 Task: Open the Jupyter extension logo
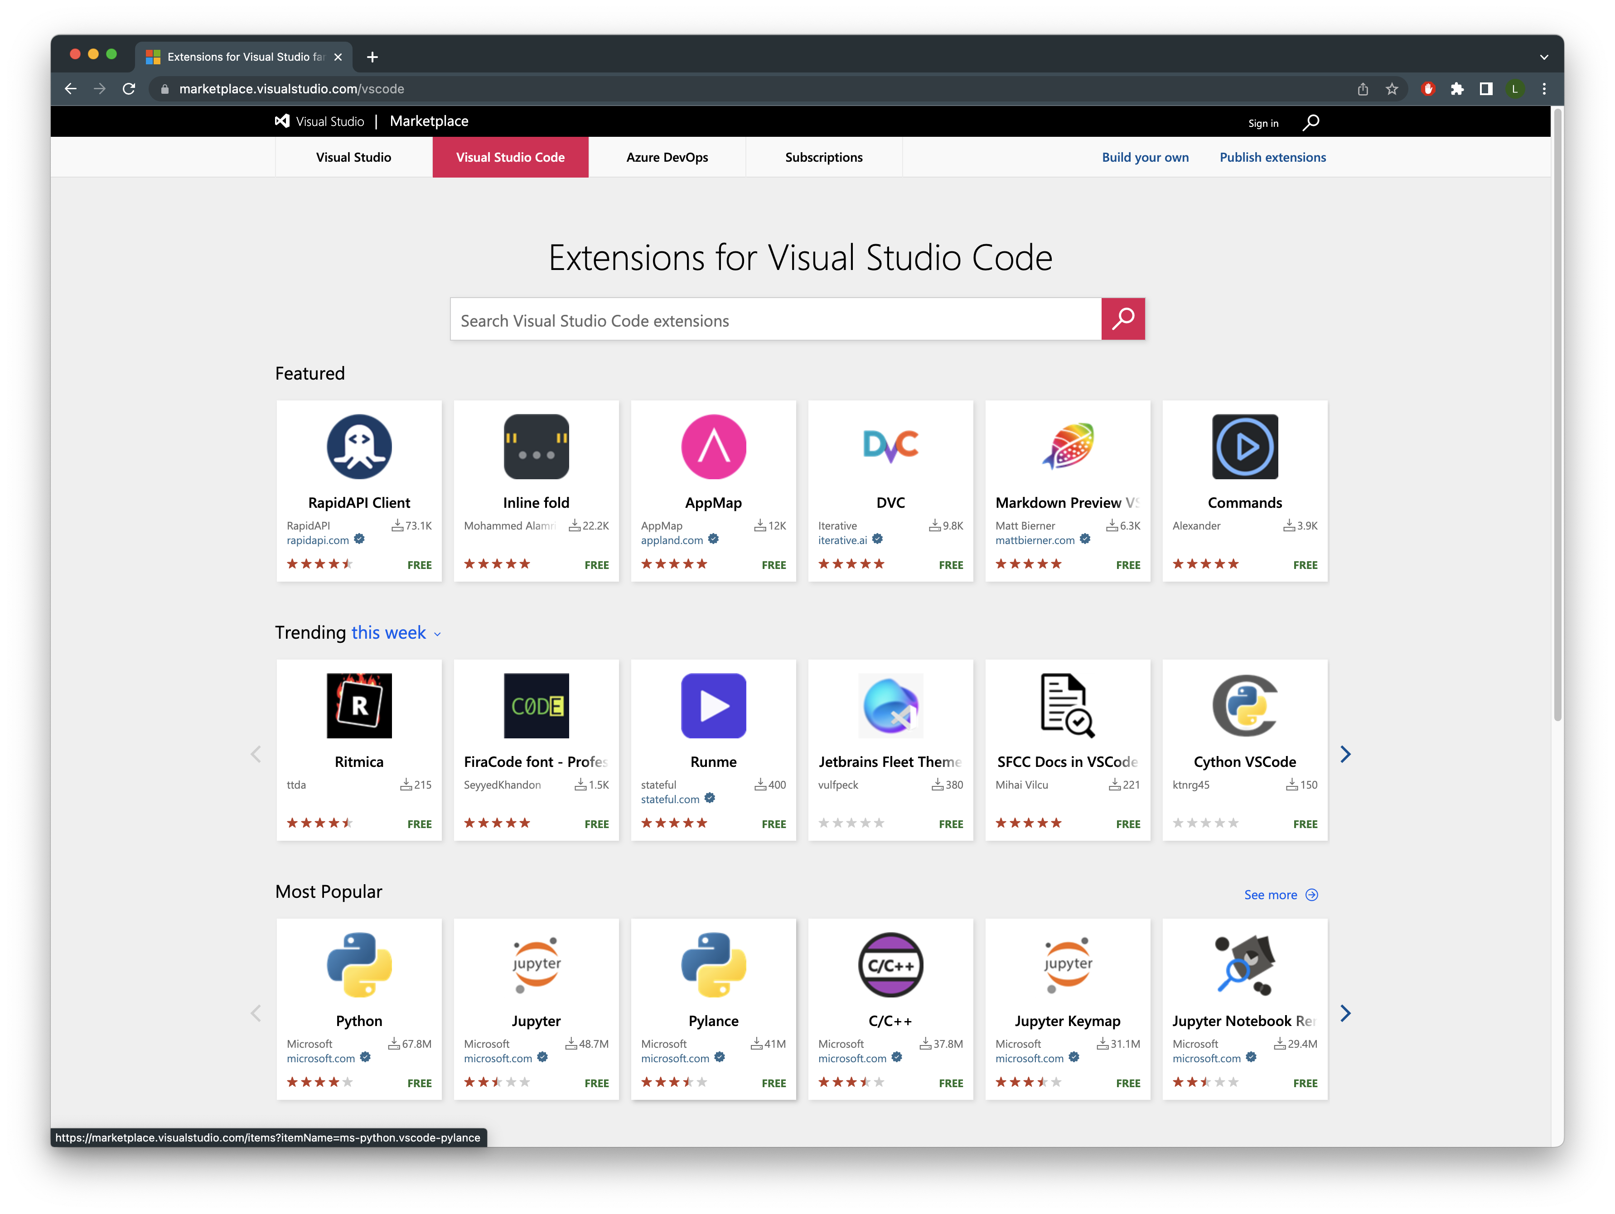point(536,964)
